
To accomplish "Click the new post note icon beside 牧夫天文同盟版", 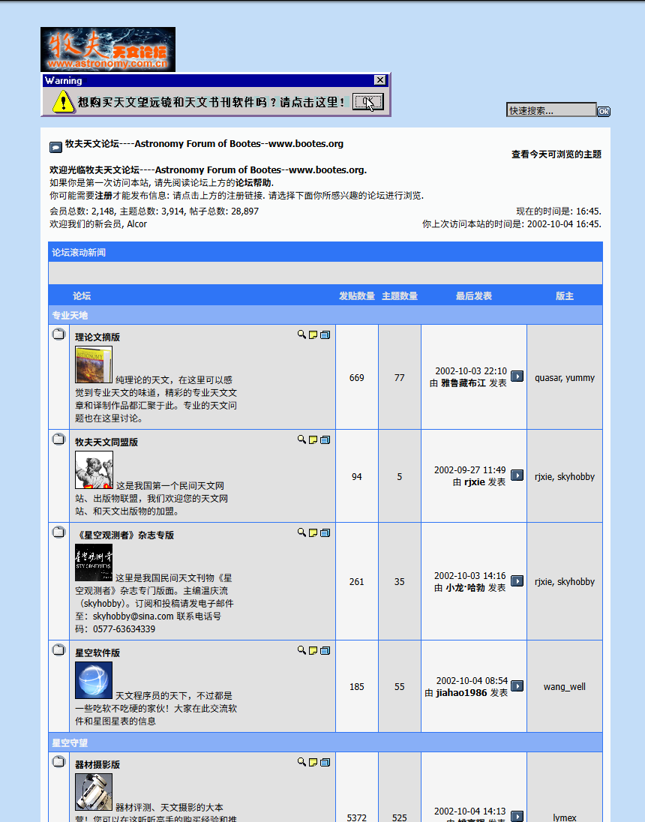I will [313, 439].
